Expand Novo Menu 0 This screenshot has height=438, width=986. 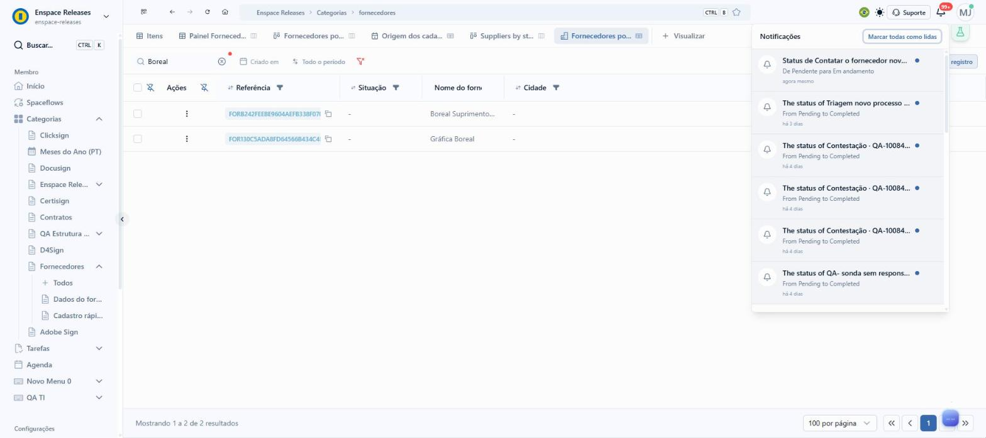point(99,381)
